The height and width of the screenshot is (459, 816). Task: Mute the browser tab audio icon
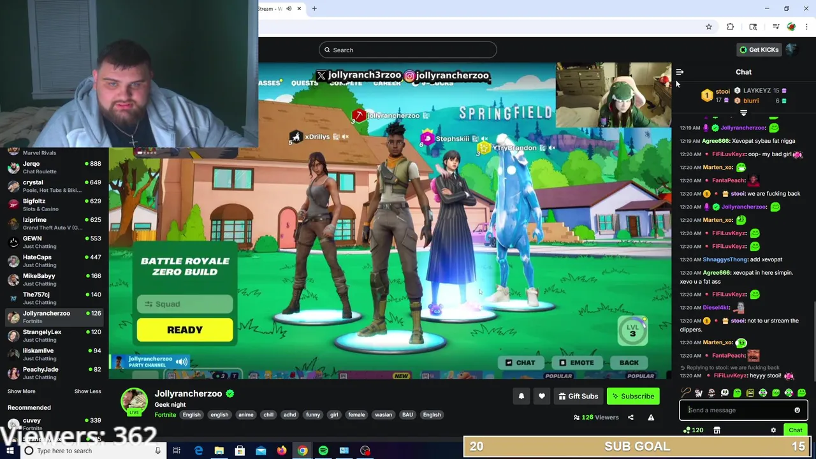[x=289, y=9]
